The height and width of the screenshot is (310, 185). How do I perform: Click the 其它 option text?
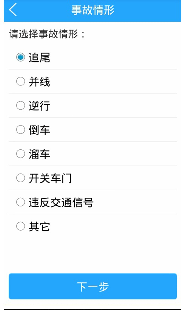39,226
